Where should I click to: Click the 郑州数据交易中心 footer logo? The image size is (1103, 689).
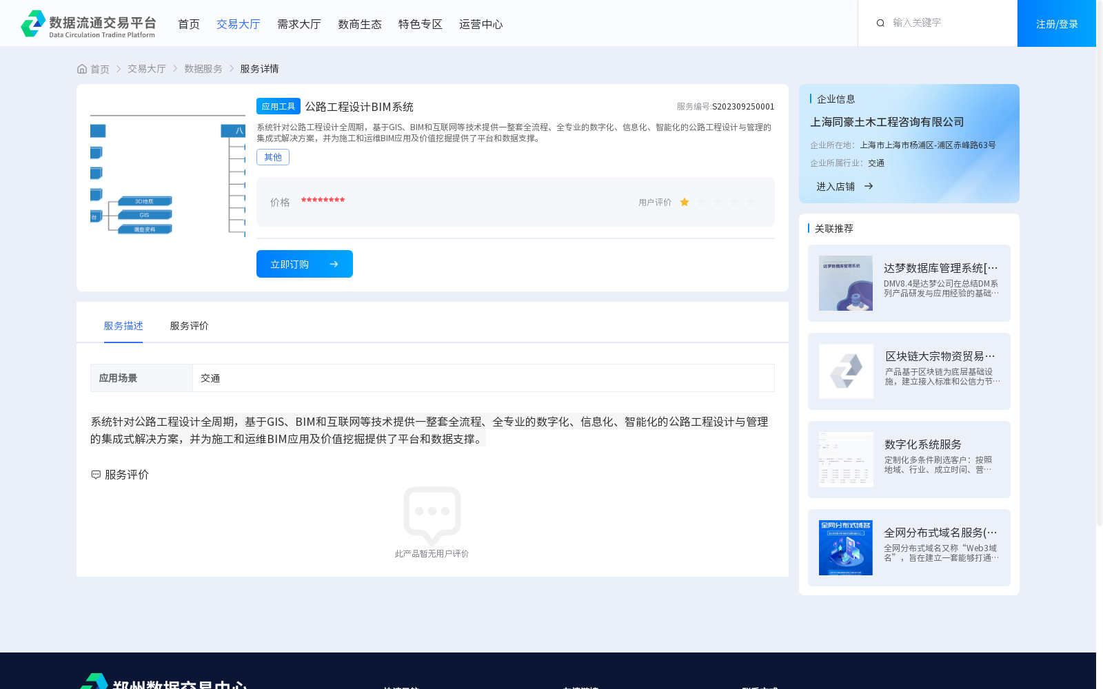(163, 682)
